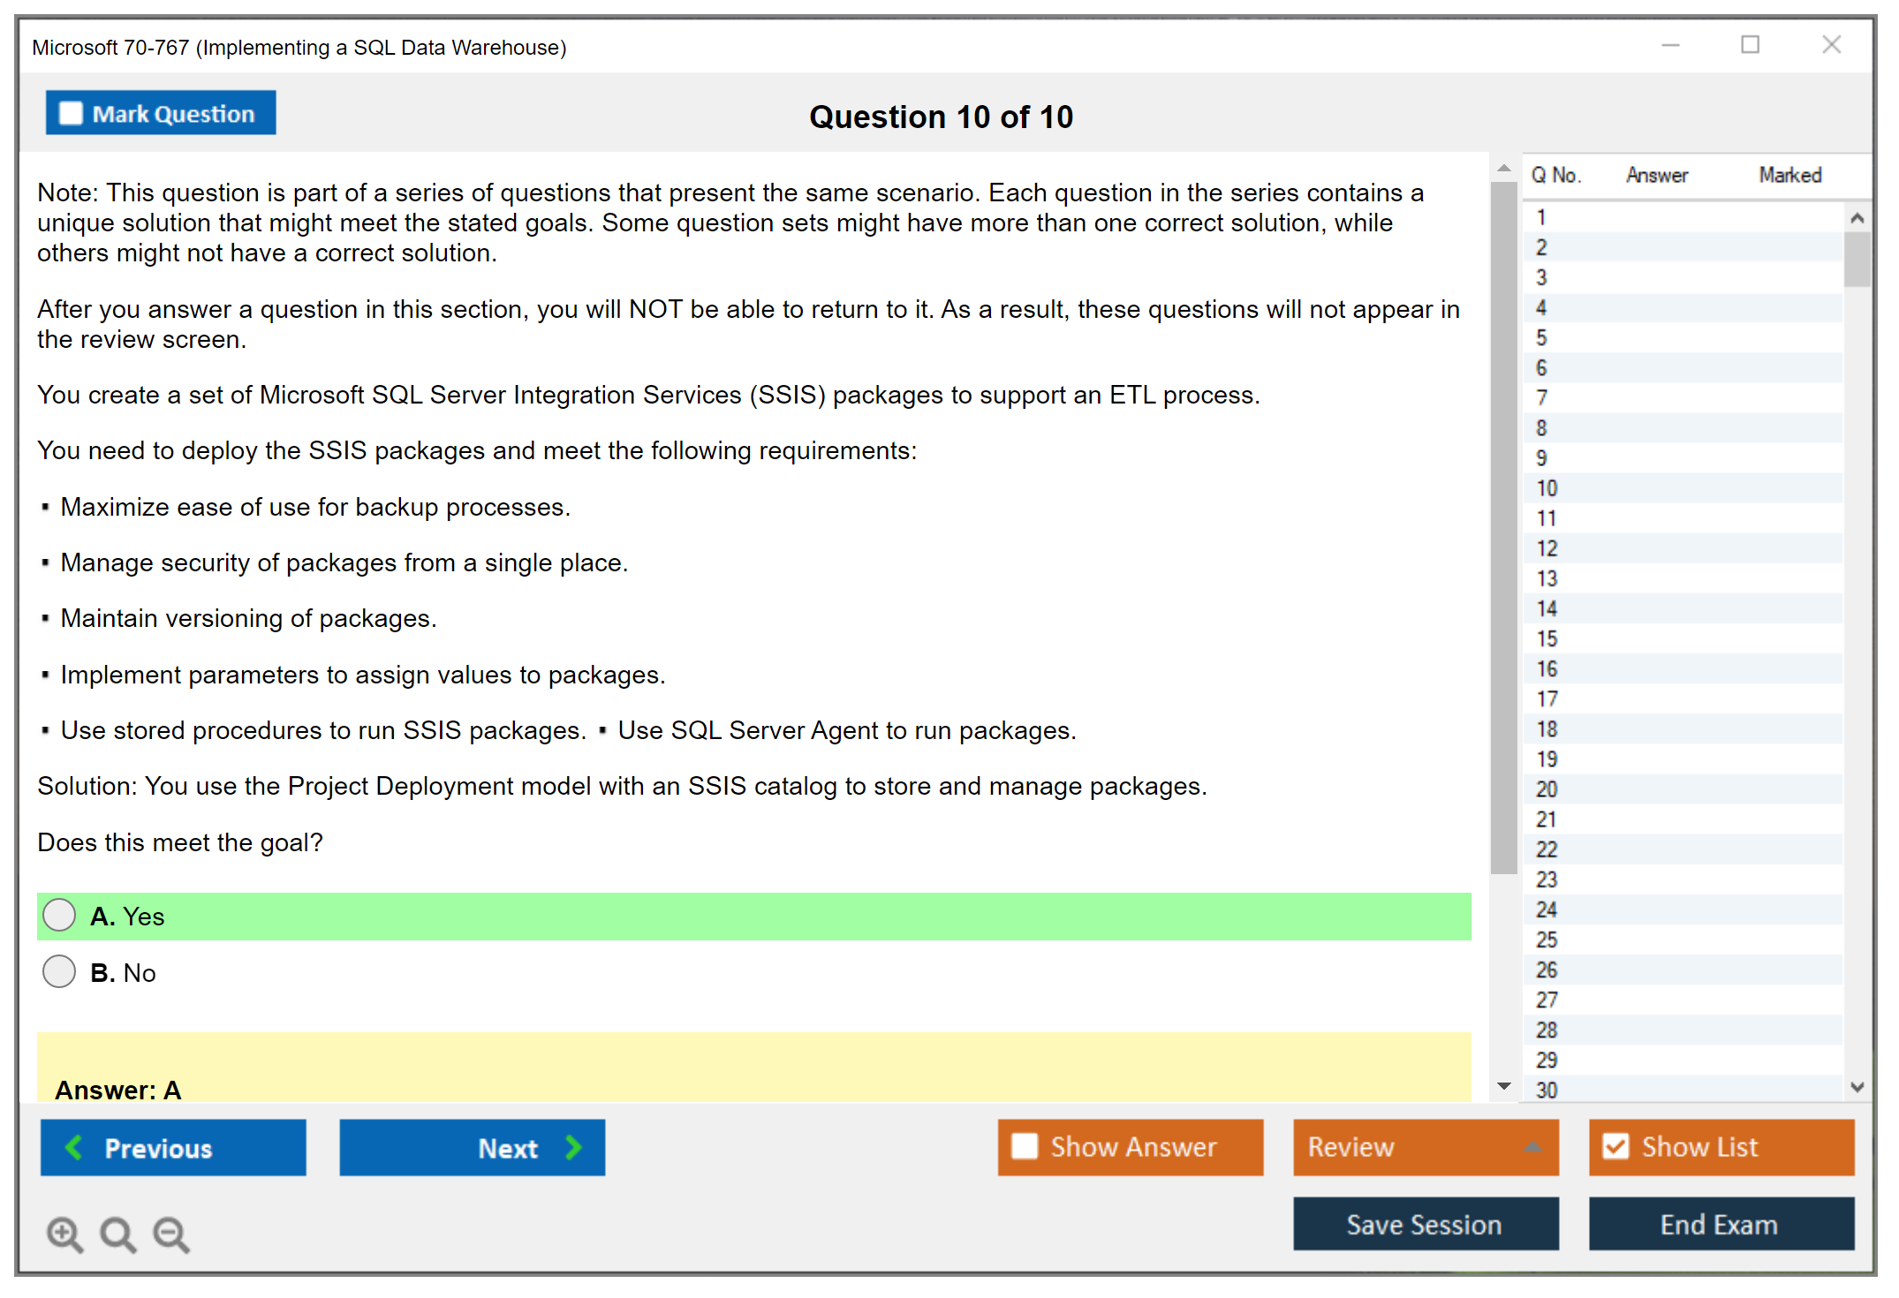This screenshot has height=1298, width=1899.
Task: Click the reset zoom magnifier icon
Action: [117, 1234]
